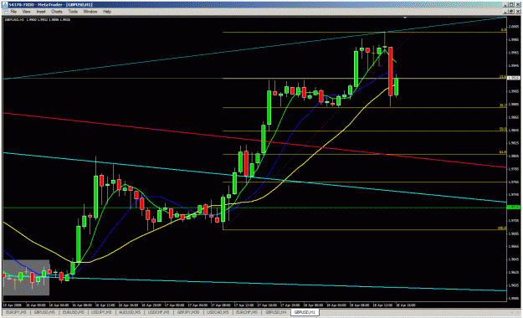
Task: Click the chart shift marker triangle at chart top
Action: point(405,18)
